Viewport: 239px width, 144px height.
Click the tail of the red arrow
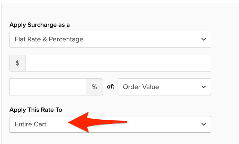point(125,122)
